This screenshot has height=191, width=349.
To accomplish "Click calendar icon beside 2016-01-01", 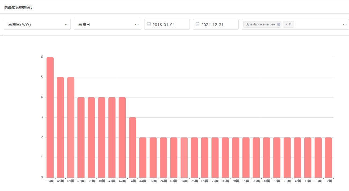I will (x=149, y=24).
